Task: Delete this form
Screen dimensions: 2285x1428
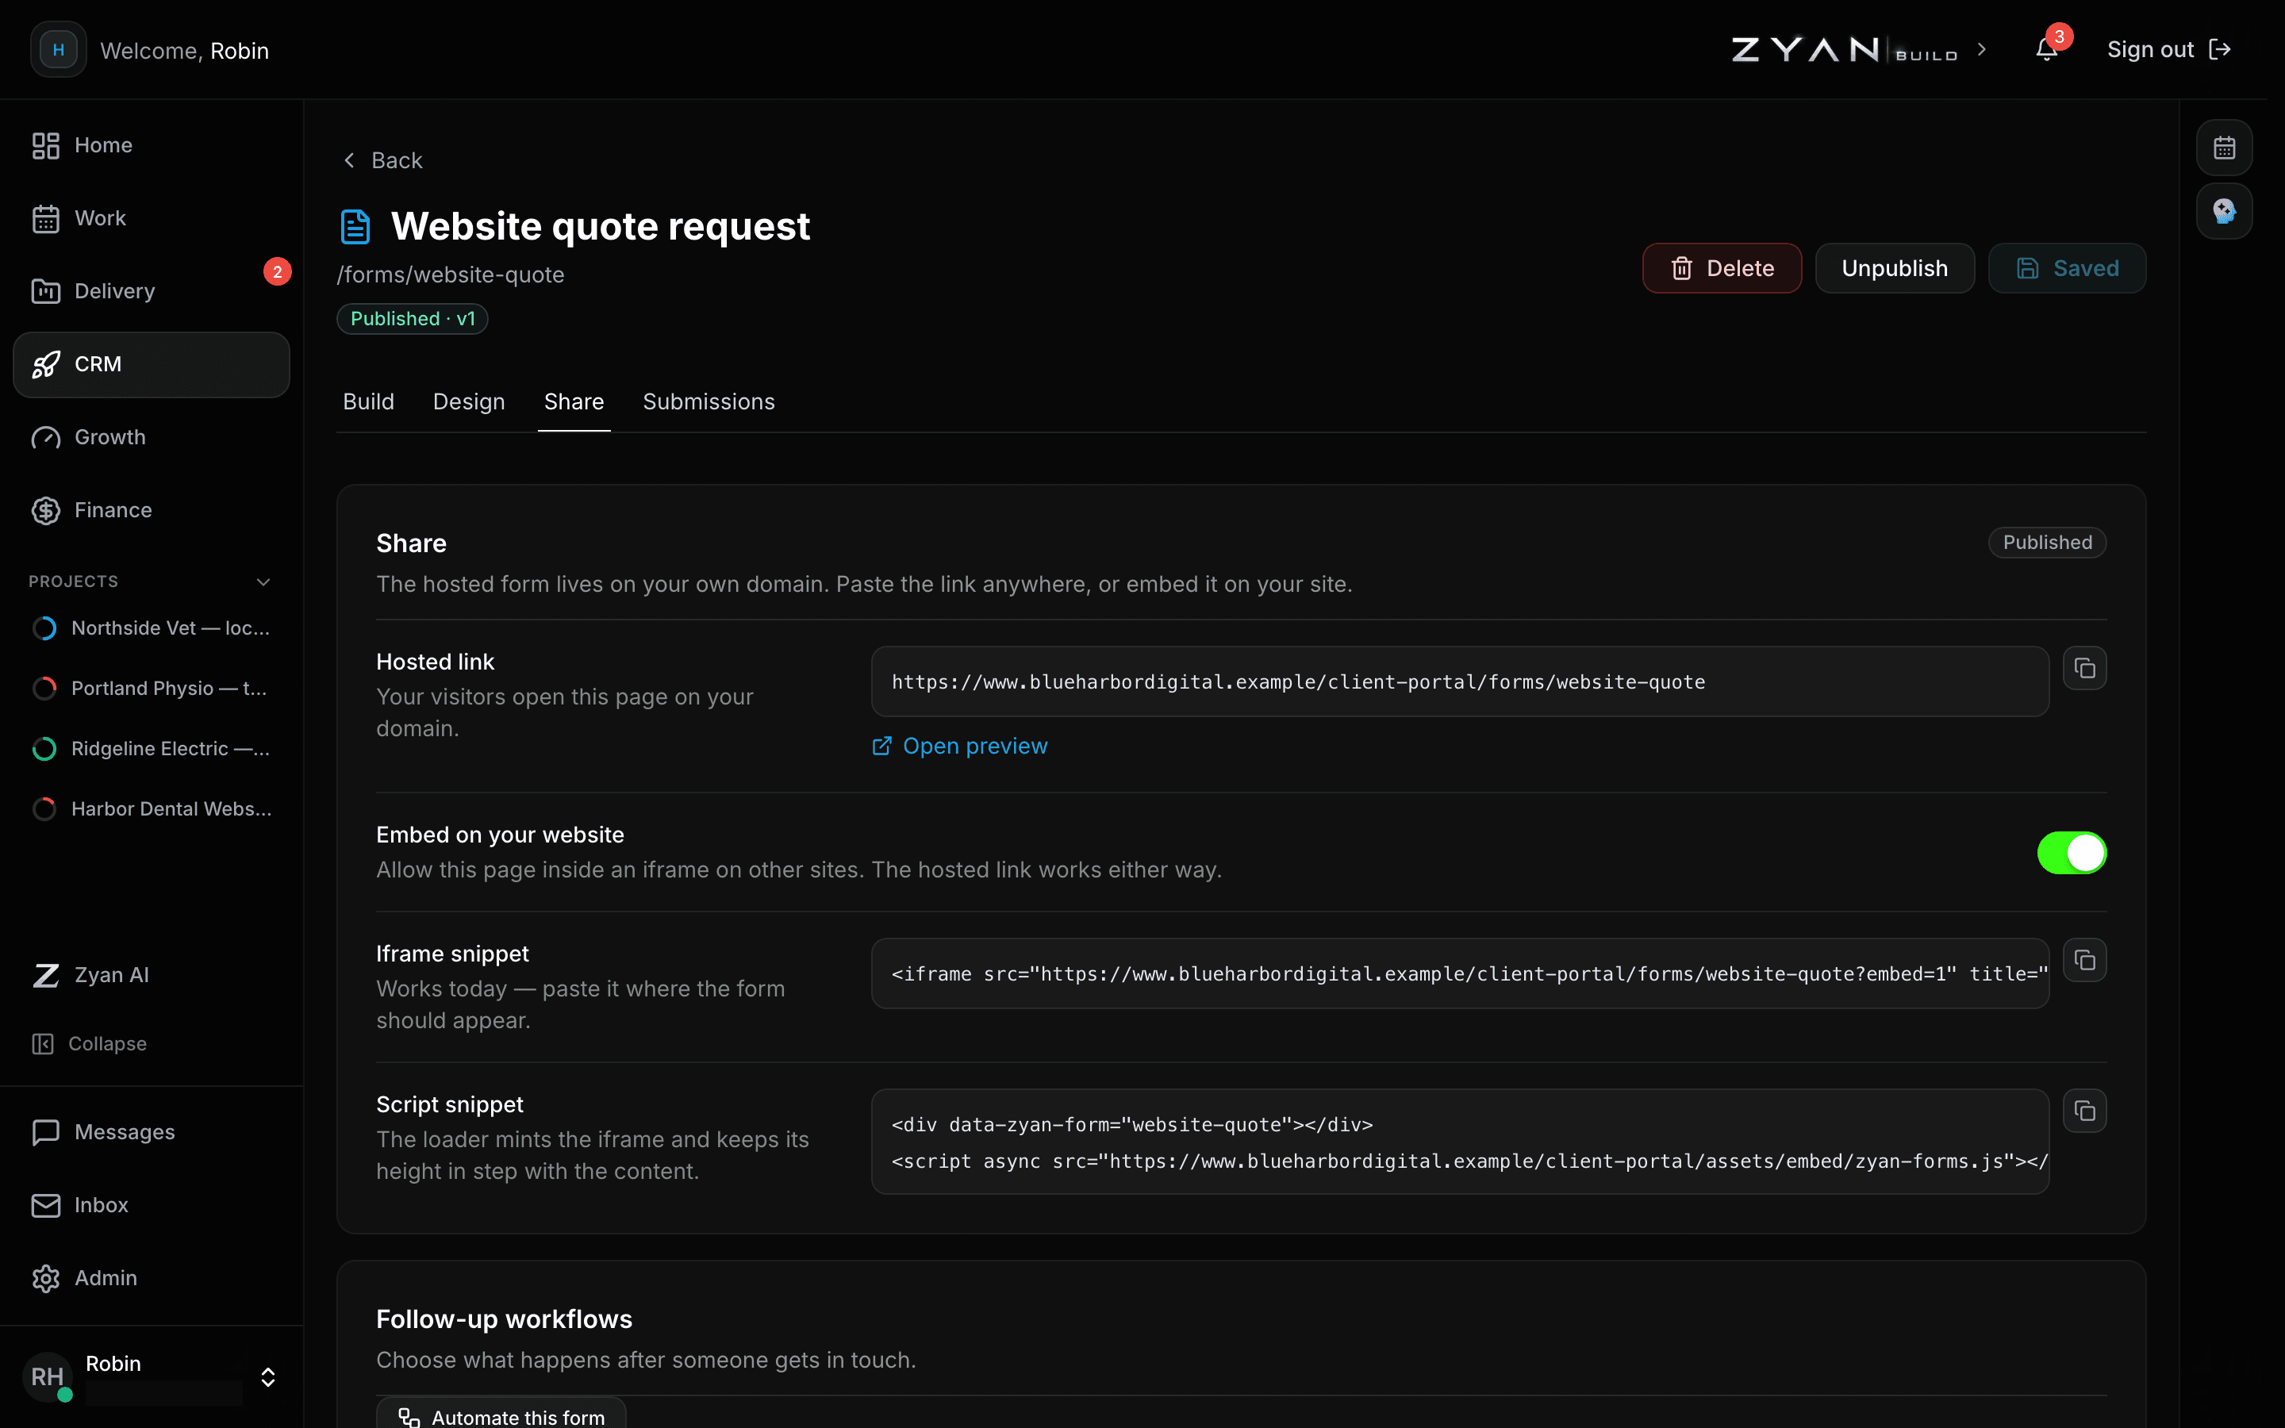Action: (x=1722, y=268)
